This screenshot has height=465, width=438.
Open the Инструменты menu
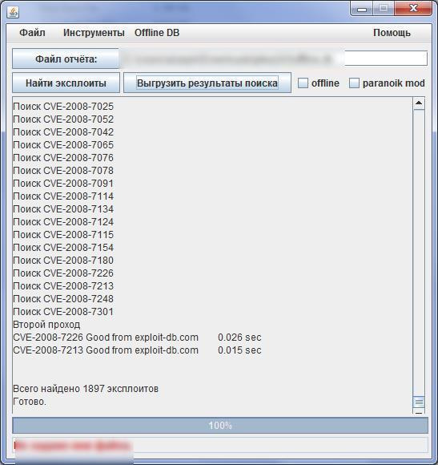click(x=94, y=33)
